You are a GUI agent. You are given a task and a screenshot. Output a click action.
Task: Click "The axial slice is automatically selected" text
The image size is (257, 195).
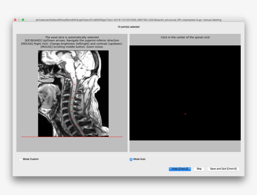[72, 37]
